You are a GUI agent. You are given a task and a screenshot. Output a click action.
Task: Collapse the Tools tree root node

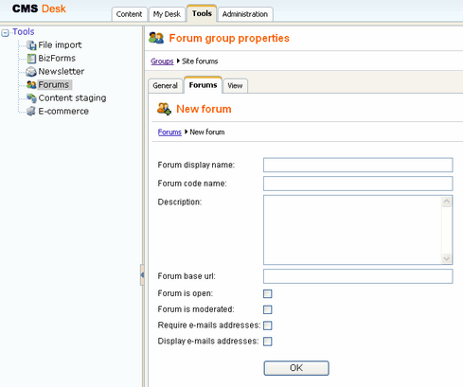pos(5,33)
